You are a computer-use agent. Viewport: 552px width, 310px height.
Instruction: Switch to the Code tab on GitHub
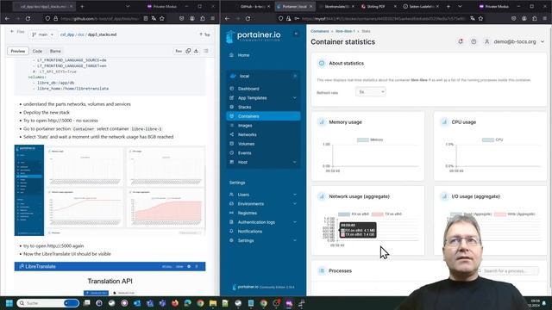click(37, 51)
